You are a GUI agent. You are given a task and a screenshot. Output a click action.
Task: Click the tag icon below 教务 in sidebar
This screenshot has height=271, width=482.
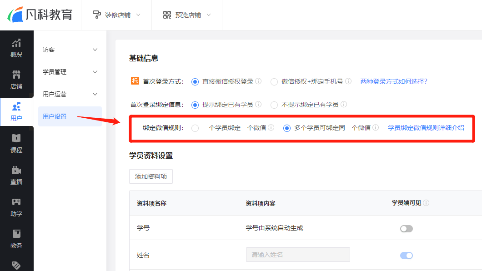coord(16,265)
